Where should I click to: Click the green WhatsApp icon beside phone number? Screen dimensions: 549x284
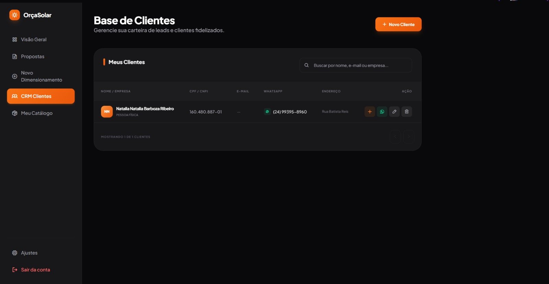pos(267,112)
